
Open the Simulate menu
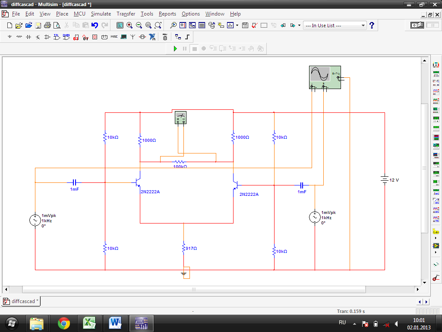[x=101, y=14]
